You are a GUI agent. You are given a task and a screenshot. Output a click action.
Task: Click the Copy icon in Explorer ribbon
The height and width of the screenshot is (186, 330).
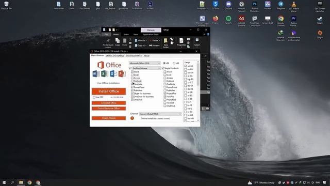118,42
